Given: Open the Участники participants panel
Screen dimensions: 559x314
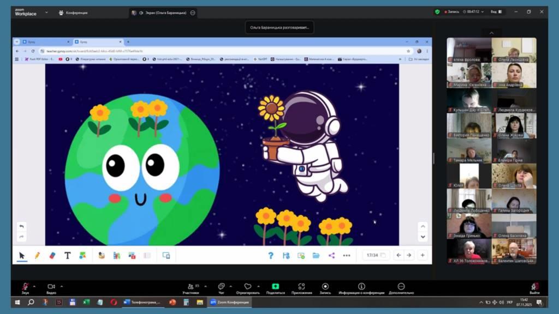Looking at the screenshot, I should 191,287.
